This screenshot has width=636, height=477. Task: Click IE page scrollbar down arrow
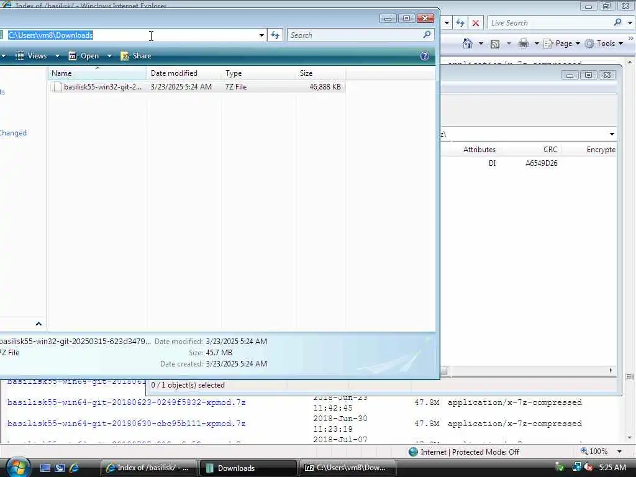tap(630, 438)
